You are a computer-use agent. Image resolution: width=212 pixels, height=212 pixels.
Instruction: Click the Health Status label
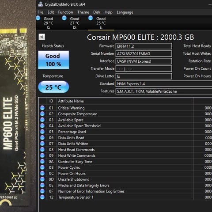[x=53, y=46]
